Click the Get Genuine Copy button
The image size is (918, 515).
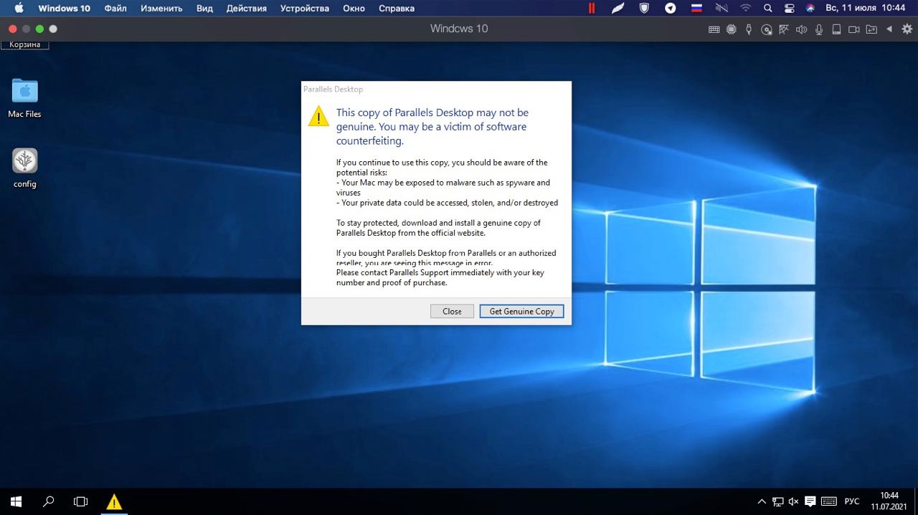tap(521, 311)
